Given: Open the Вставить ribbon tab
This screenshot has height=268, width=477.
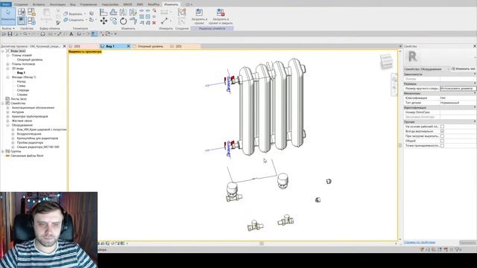Looking at the screenshot, I should tap(38, 4).
